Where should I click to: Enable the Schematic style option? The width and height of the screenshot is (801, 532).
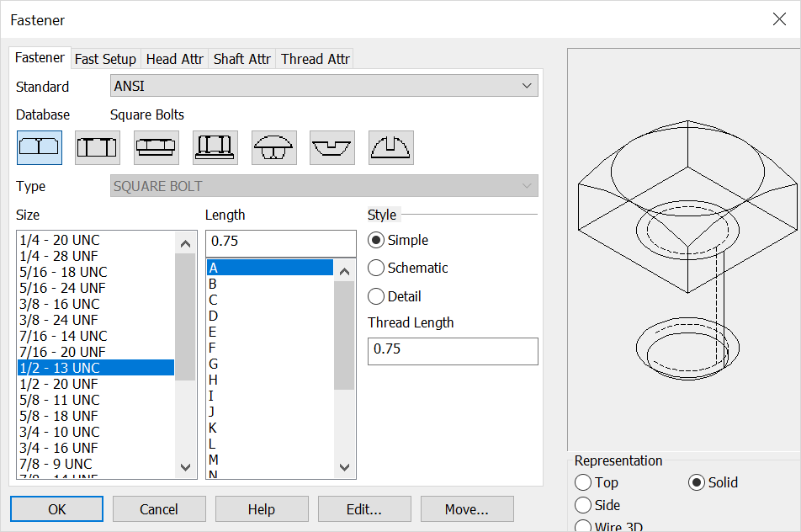pos(377,269)
